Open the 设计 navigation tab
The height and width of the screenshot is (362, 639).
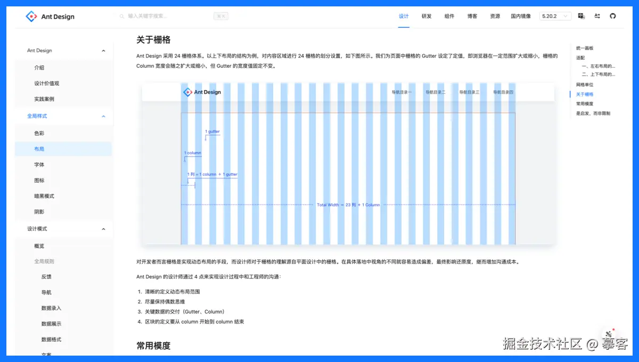[x=404, y=17]
